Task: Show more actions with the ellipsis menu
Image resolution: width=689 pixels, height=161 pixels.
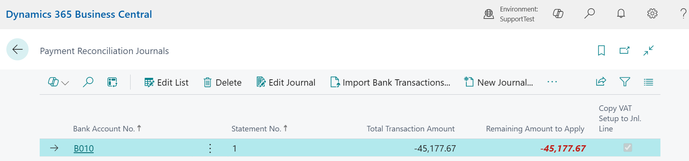Action: 552,82
